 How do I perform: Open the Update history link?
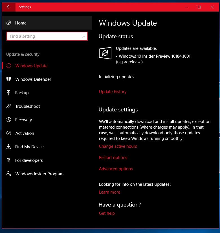(113, 92)
